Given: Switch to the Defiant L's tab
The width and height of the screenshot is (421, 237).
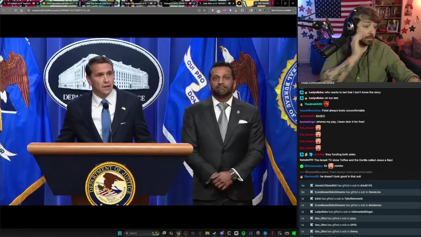Looking at the screenshot, I should coord(177,3).
